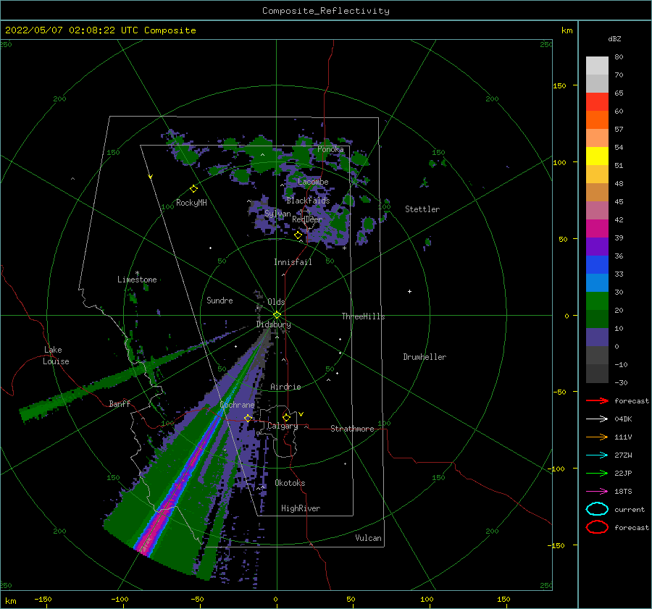This screenshot has width=652, height=609.
Task: Click the white 04DK arrow icon
Action: point(597,419)
